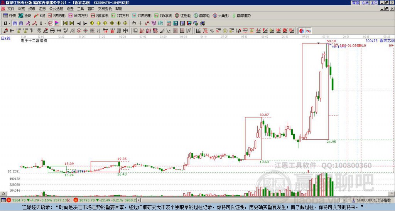Image resolution: width=395 pixels, height=211 pixels.
Task: Open the calendar date icon
Action: 169,23
